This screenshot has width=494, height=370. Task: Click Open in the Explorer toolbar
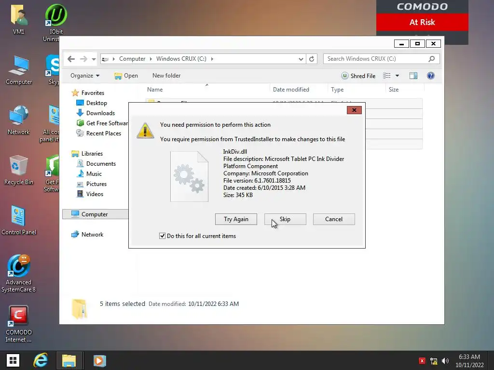(x=126, y=76)
